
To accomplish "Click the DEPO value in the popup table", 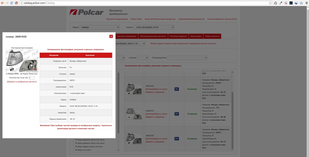I will [x=72, y=80].
